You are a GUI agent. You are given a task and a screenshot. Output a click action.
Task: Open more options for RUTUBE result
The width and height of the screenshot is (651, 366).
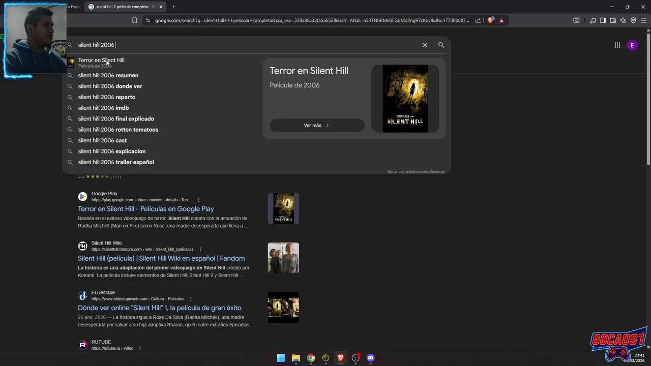coord(140,348)
